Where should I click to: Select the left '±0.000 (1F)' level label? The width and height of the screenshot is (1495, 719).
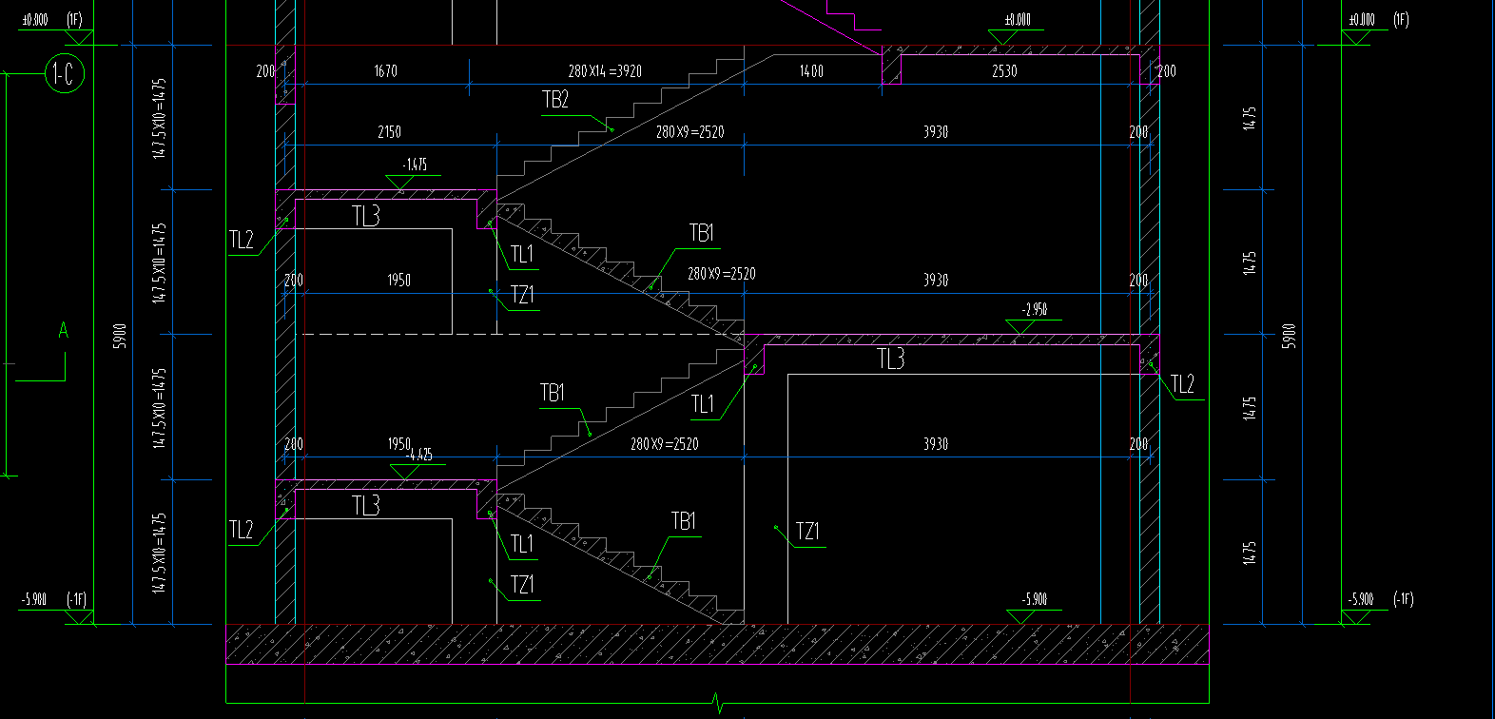[x=54, y=20]
